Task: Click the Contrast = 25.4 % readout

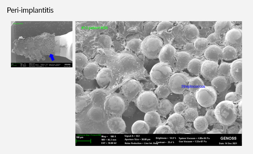Action: click(x=165, y=142)
